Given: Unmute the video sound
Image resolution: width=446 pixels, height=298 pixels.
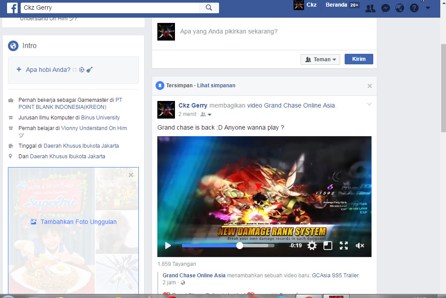Looking at the screenshot, I should [x=360, y=246].
